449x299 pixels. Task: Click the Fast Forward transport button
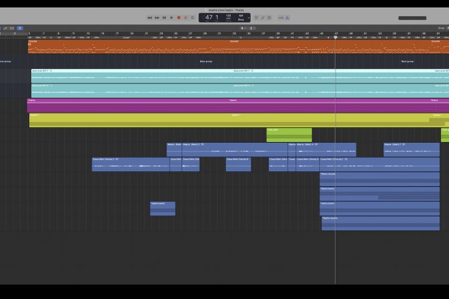pos(157,17)
